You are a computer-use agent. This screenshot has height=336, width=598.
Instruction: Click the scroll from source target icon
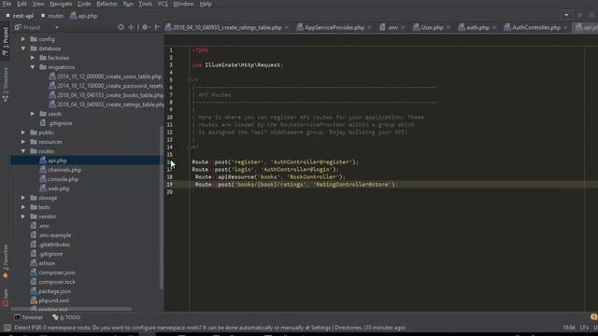(x=121, y=27)
